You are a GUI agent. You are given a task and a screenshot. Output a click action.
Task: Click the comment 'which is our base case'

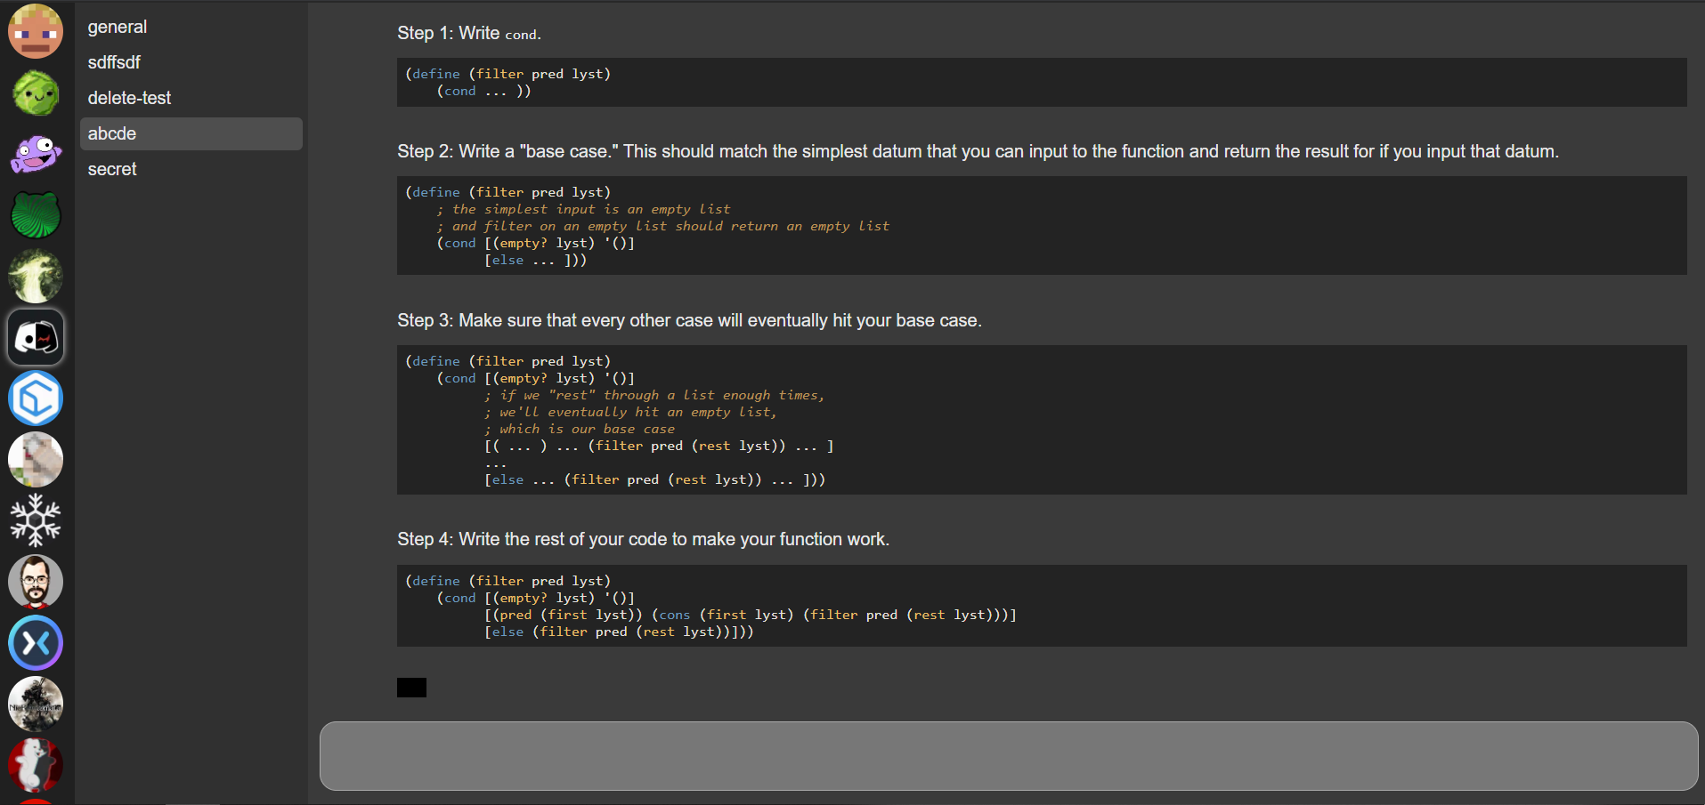pos(580,429)
